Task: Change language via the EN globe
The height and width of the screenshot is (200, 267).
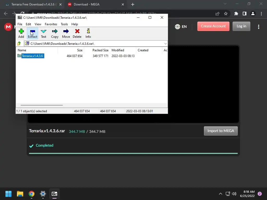Action: [181, 27]
